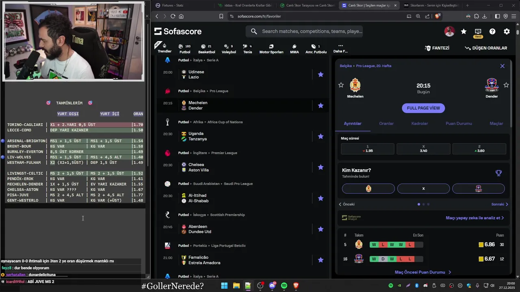Select the MMA sport icon
This screenshot has height=292, width=520.
pos(295,49)
